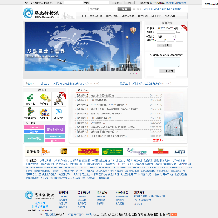Click the calculate button under the dimension fields
The image size is (218, 218).
(164, 45)
